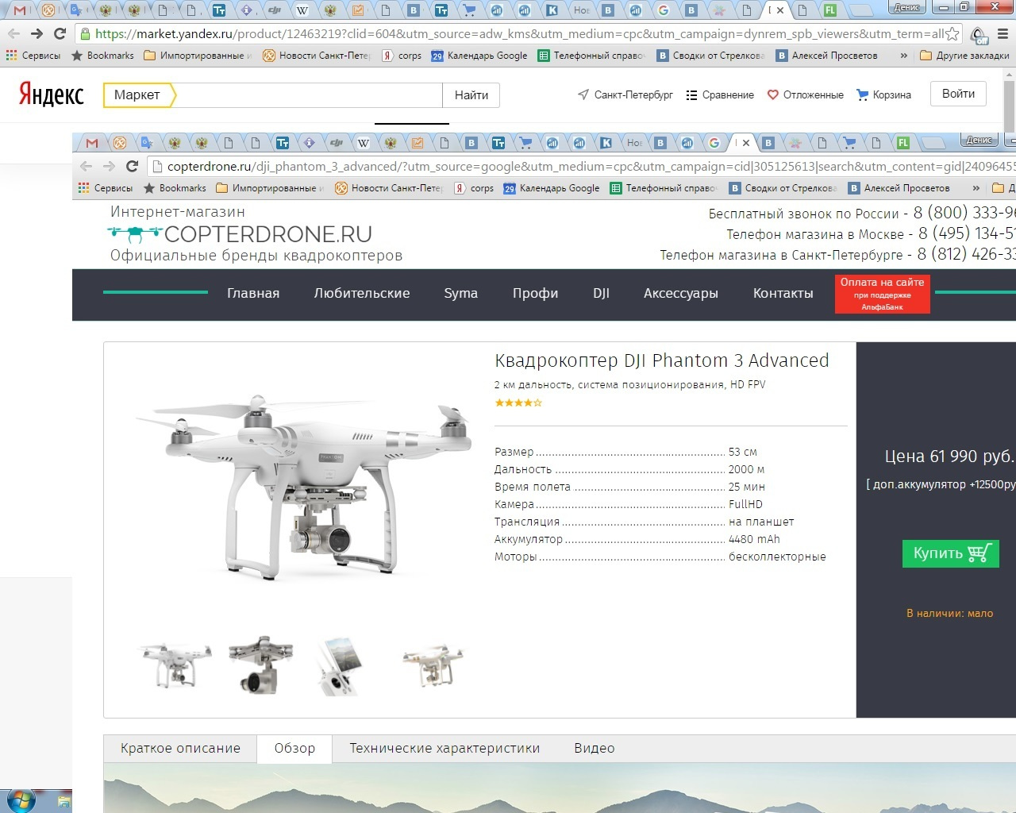Open the Контакты menu item
The width and height of the screenshot is (1016, 813).
pyautogui.click(x=783, y=293)
